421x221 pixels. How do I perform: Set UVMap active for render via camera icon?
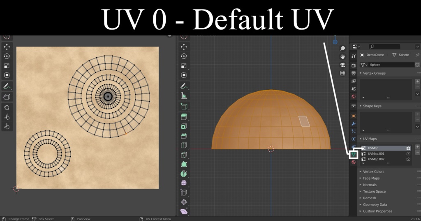click(x=408, y=148)
